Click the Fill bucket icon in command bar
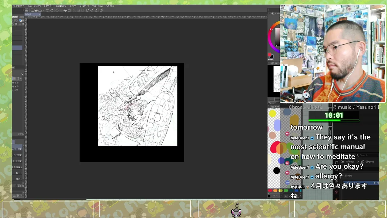387x218 pixels. point(65,10)
